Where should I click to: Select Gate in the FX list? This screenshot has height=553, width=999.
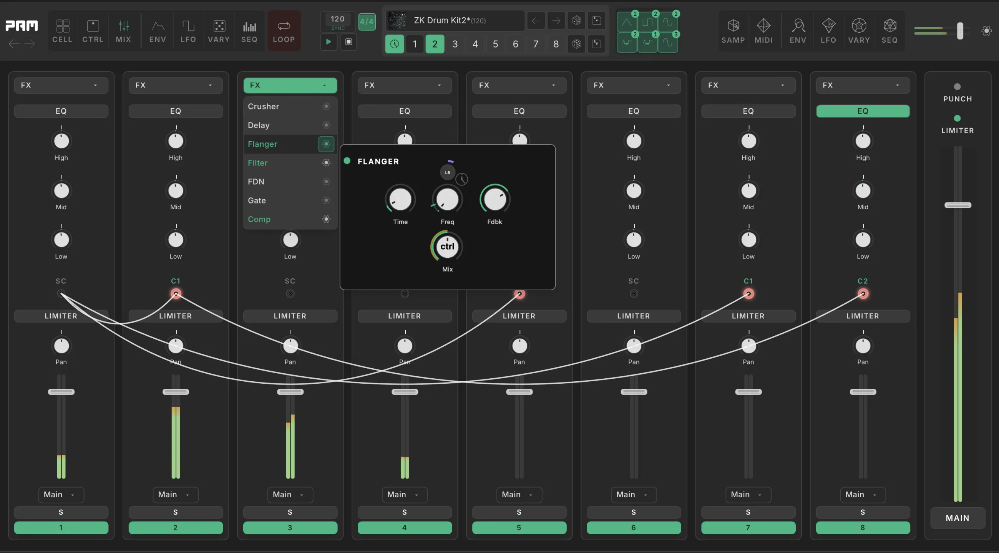(x=290, y=200)
